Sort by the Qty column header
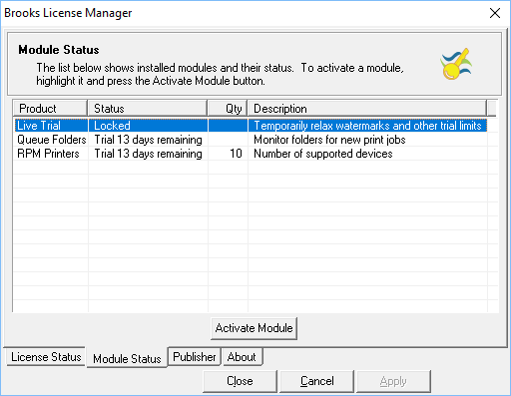This screenshot has width=511, height=396. pos(228,109)
